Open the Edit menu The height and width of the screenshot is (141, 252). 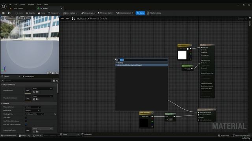(x=16, y=4)
